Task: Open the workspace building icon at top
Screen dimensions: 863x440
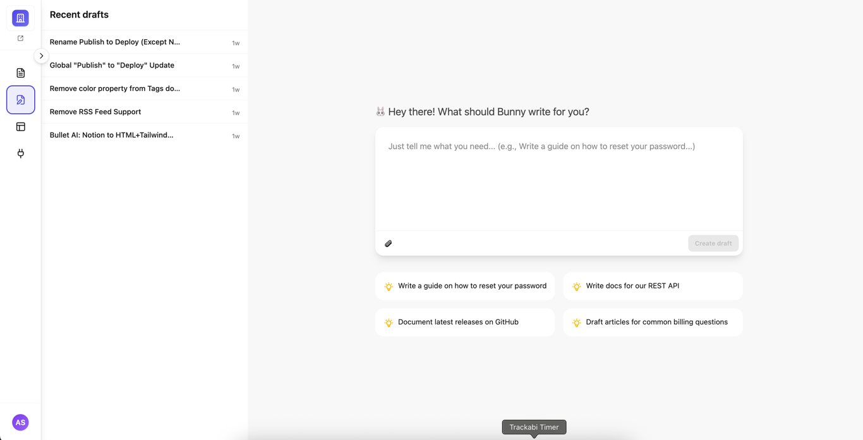Action: (20, 18)
